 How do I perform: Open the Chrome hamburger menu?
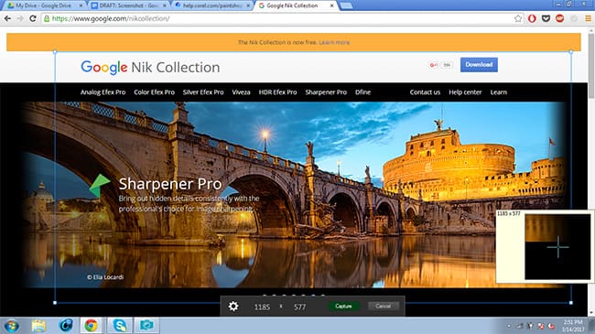pyautogui.click(x=588, y=18)
